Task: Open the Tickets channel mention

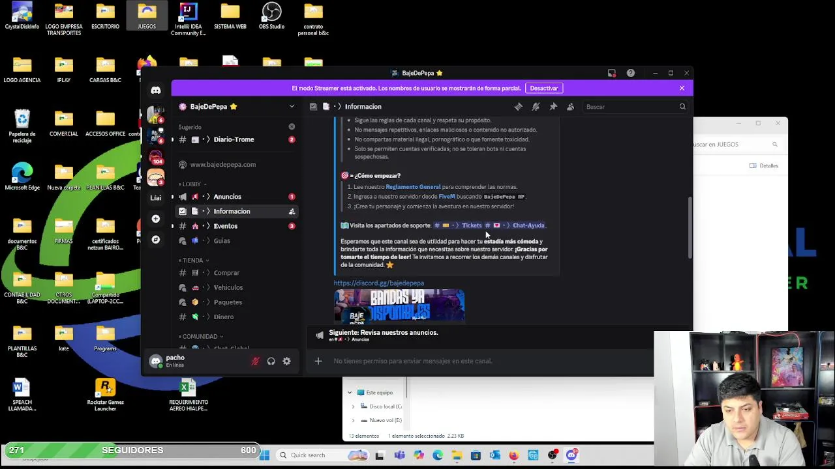Action: tap(458, 225)
